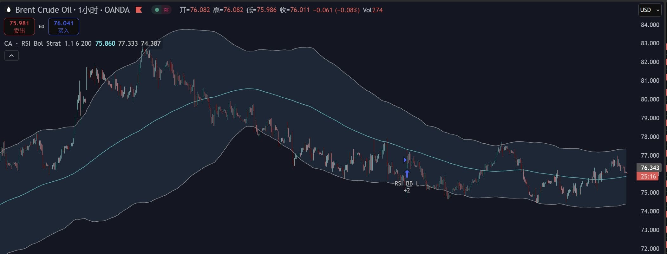Open the USD currency dropdown
667x254 pixels.
coord(650,10)
